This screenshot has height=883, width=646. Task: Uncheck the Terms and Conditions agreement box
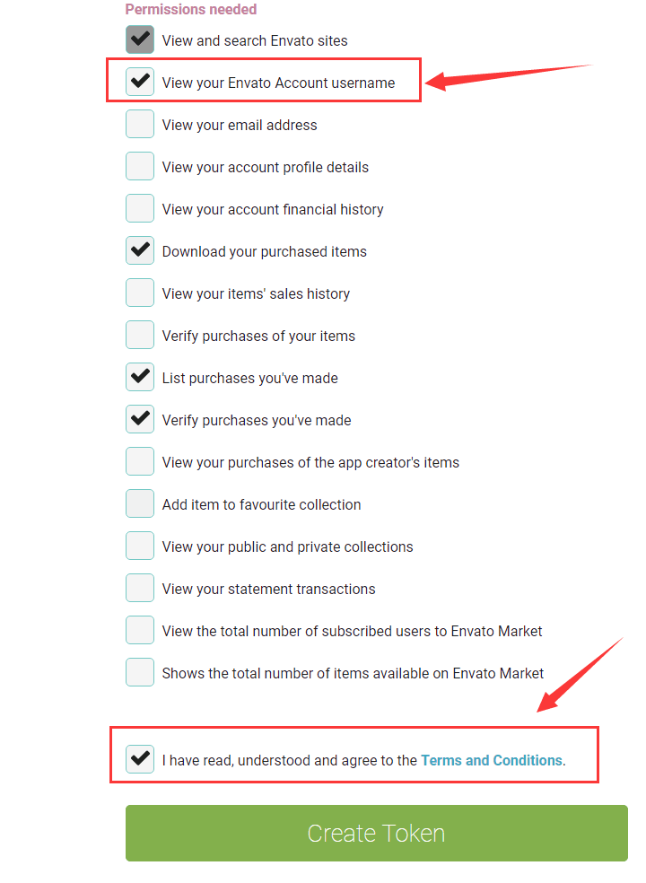tap(140, 759)
